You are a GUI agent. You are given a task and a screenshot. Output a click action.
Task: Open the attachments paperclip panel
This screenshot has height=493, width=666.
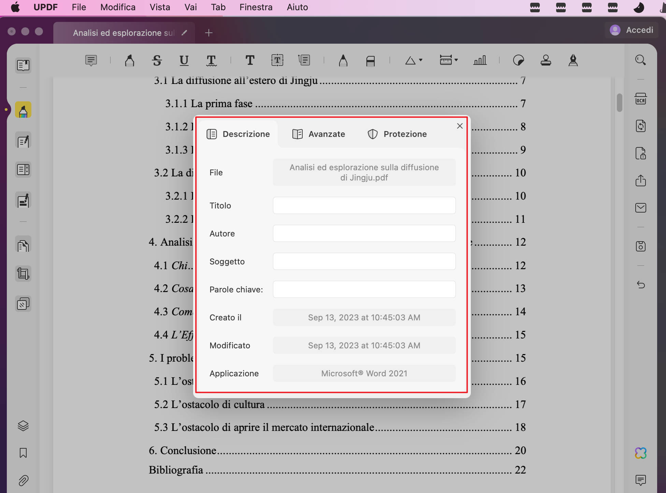point(23,480)
